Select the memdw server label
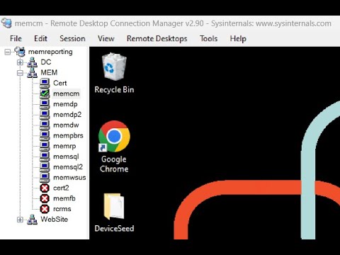 66,125
